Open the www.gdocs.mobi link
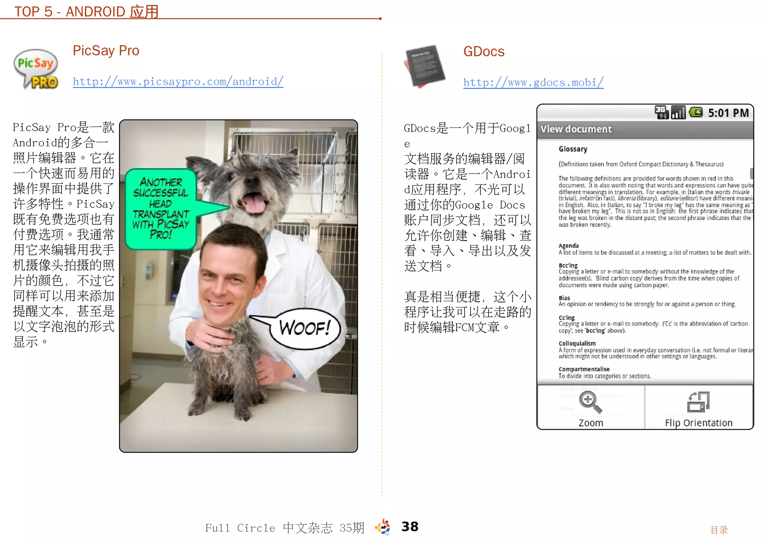The image size is (768, 543). point(533,82)
